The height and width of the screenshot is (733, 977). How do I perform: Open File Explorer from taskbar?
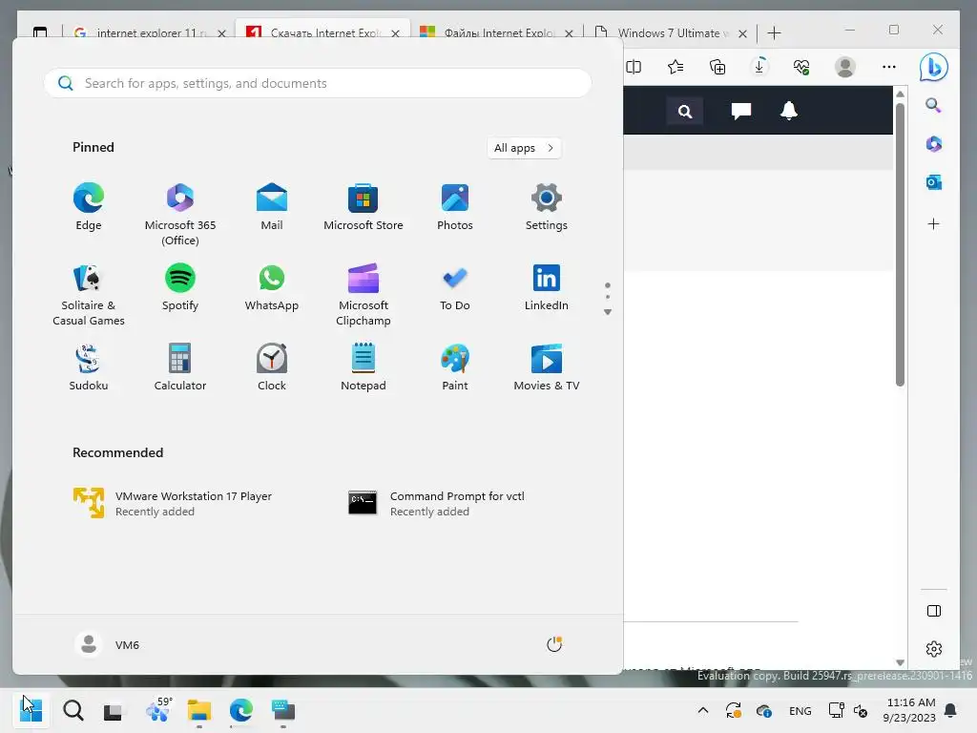pos(199,710)
